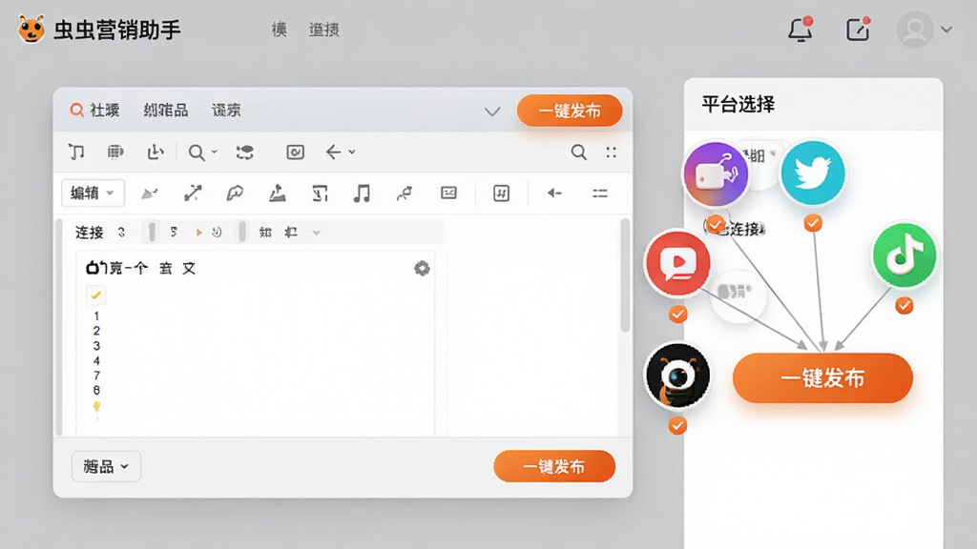Click the graduation cap icon in toolbar
This screenshot has height=549, width=977.
coord(245,152)
